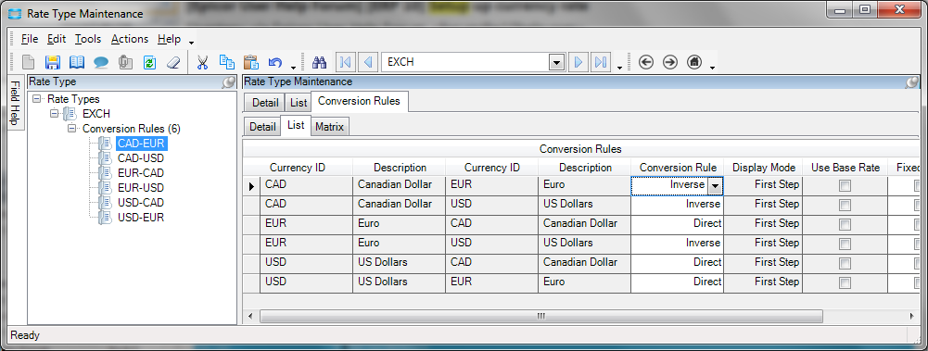Click the green refresh icon

(x=149, y=62)
